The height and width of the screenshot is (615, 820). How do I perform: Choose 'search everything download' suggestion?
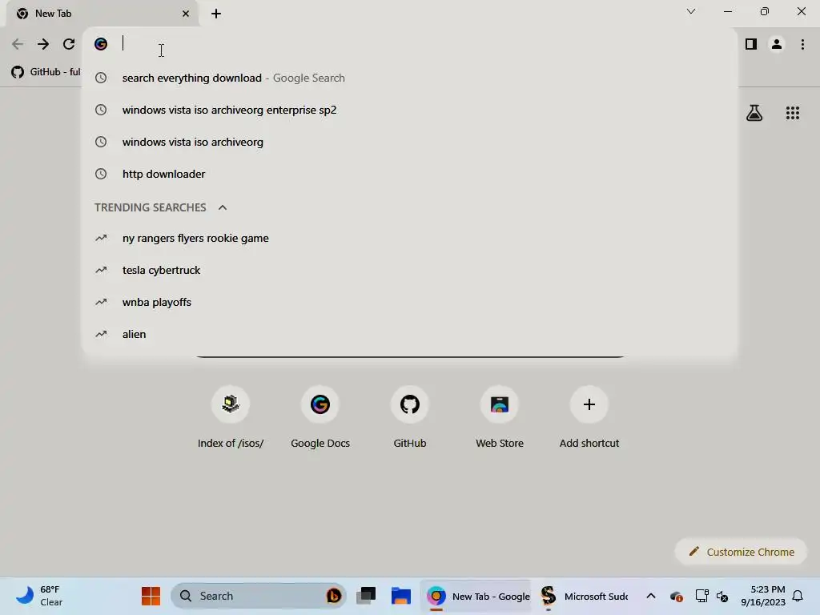[410, 78]
